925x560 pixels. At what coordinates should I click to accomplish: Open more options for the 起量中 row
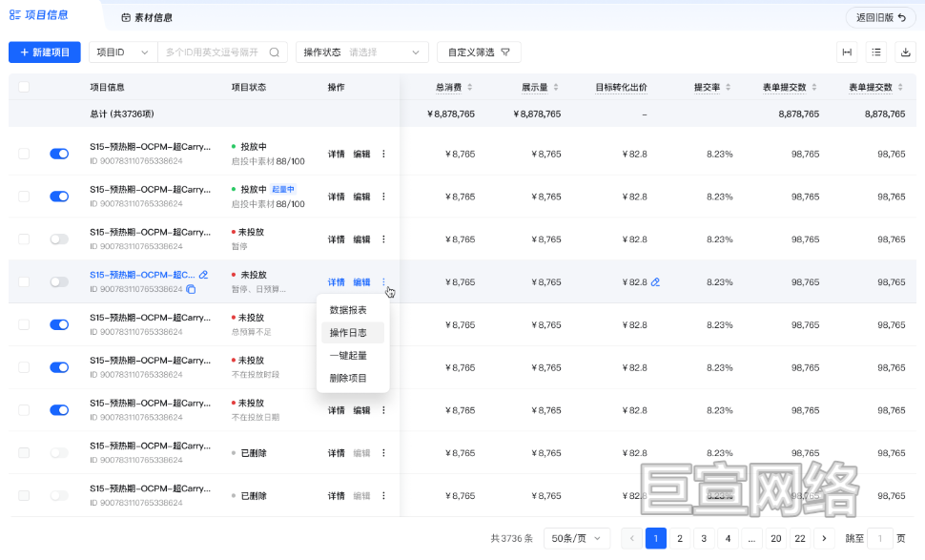[x=383, y=197]
